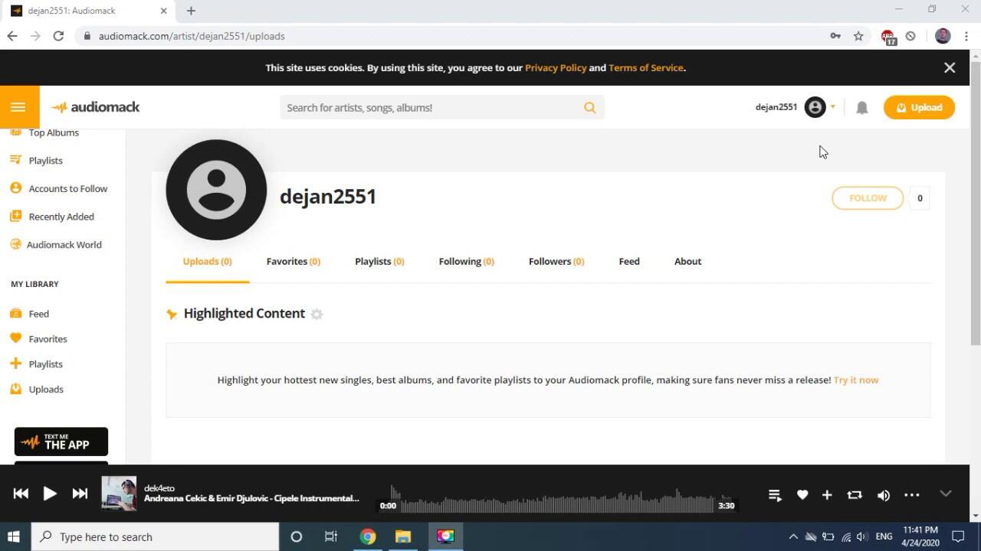
Task: Open the hamburger menu button
Action: [18, 107]
